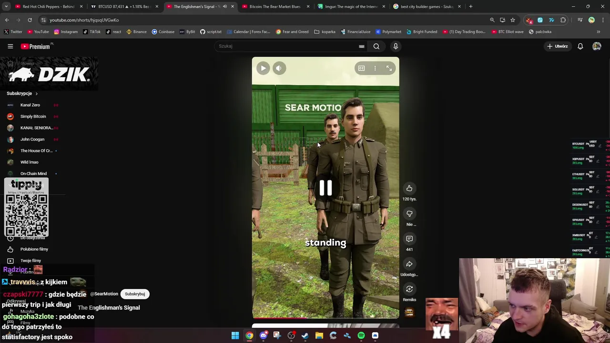Open the comments panel showing 441

point(409,239)
